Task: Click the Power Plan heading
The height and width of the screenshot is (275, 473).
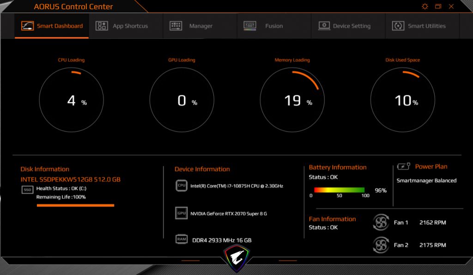Action: pyautogui.click(x=431, y=166)
